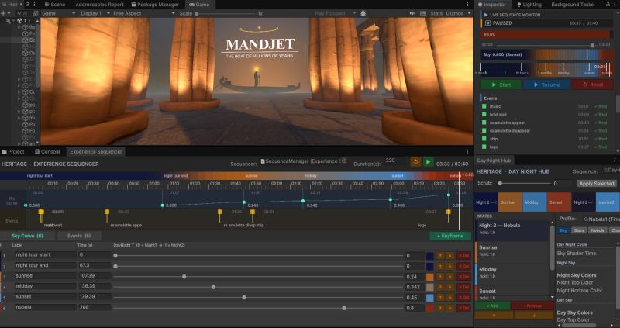Move the midday keyframe down
The image size is (620, 328).
(x=449, y=287)
